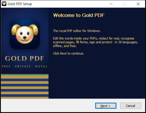The width and height of the screenshot is (146, 113).
Task: Cancel the Gold PDF installation
Action: 131,106
